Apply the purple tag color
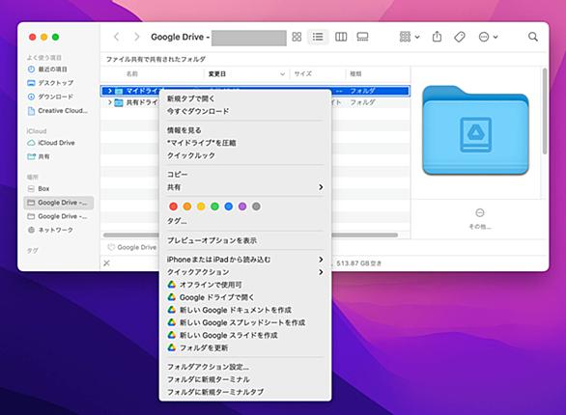566x415 pixels. coord(242,207)
